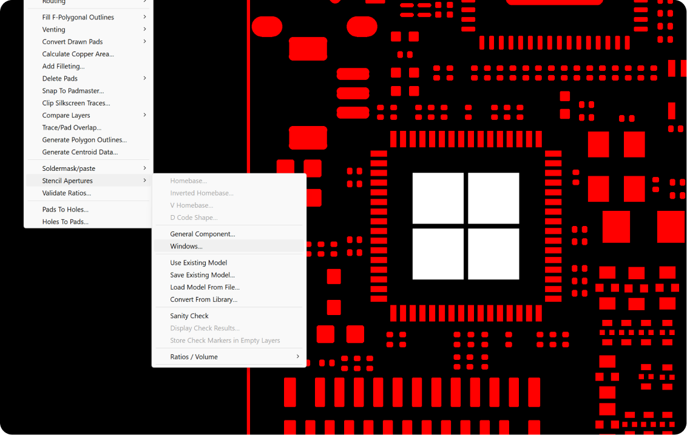Screen dimensions: 687x435
Task: Click Clip Silkscreen Traces...
Action: 76,103
